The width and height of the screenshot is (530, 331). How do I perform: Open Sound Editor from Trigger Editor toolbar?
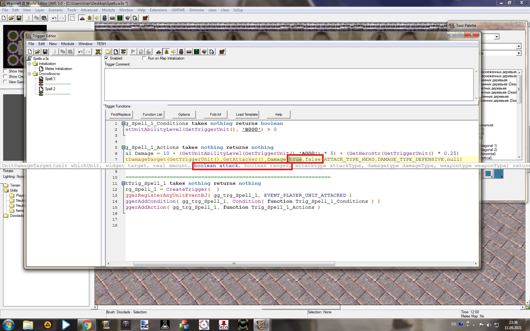coord(174,52)
